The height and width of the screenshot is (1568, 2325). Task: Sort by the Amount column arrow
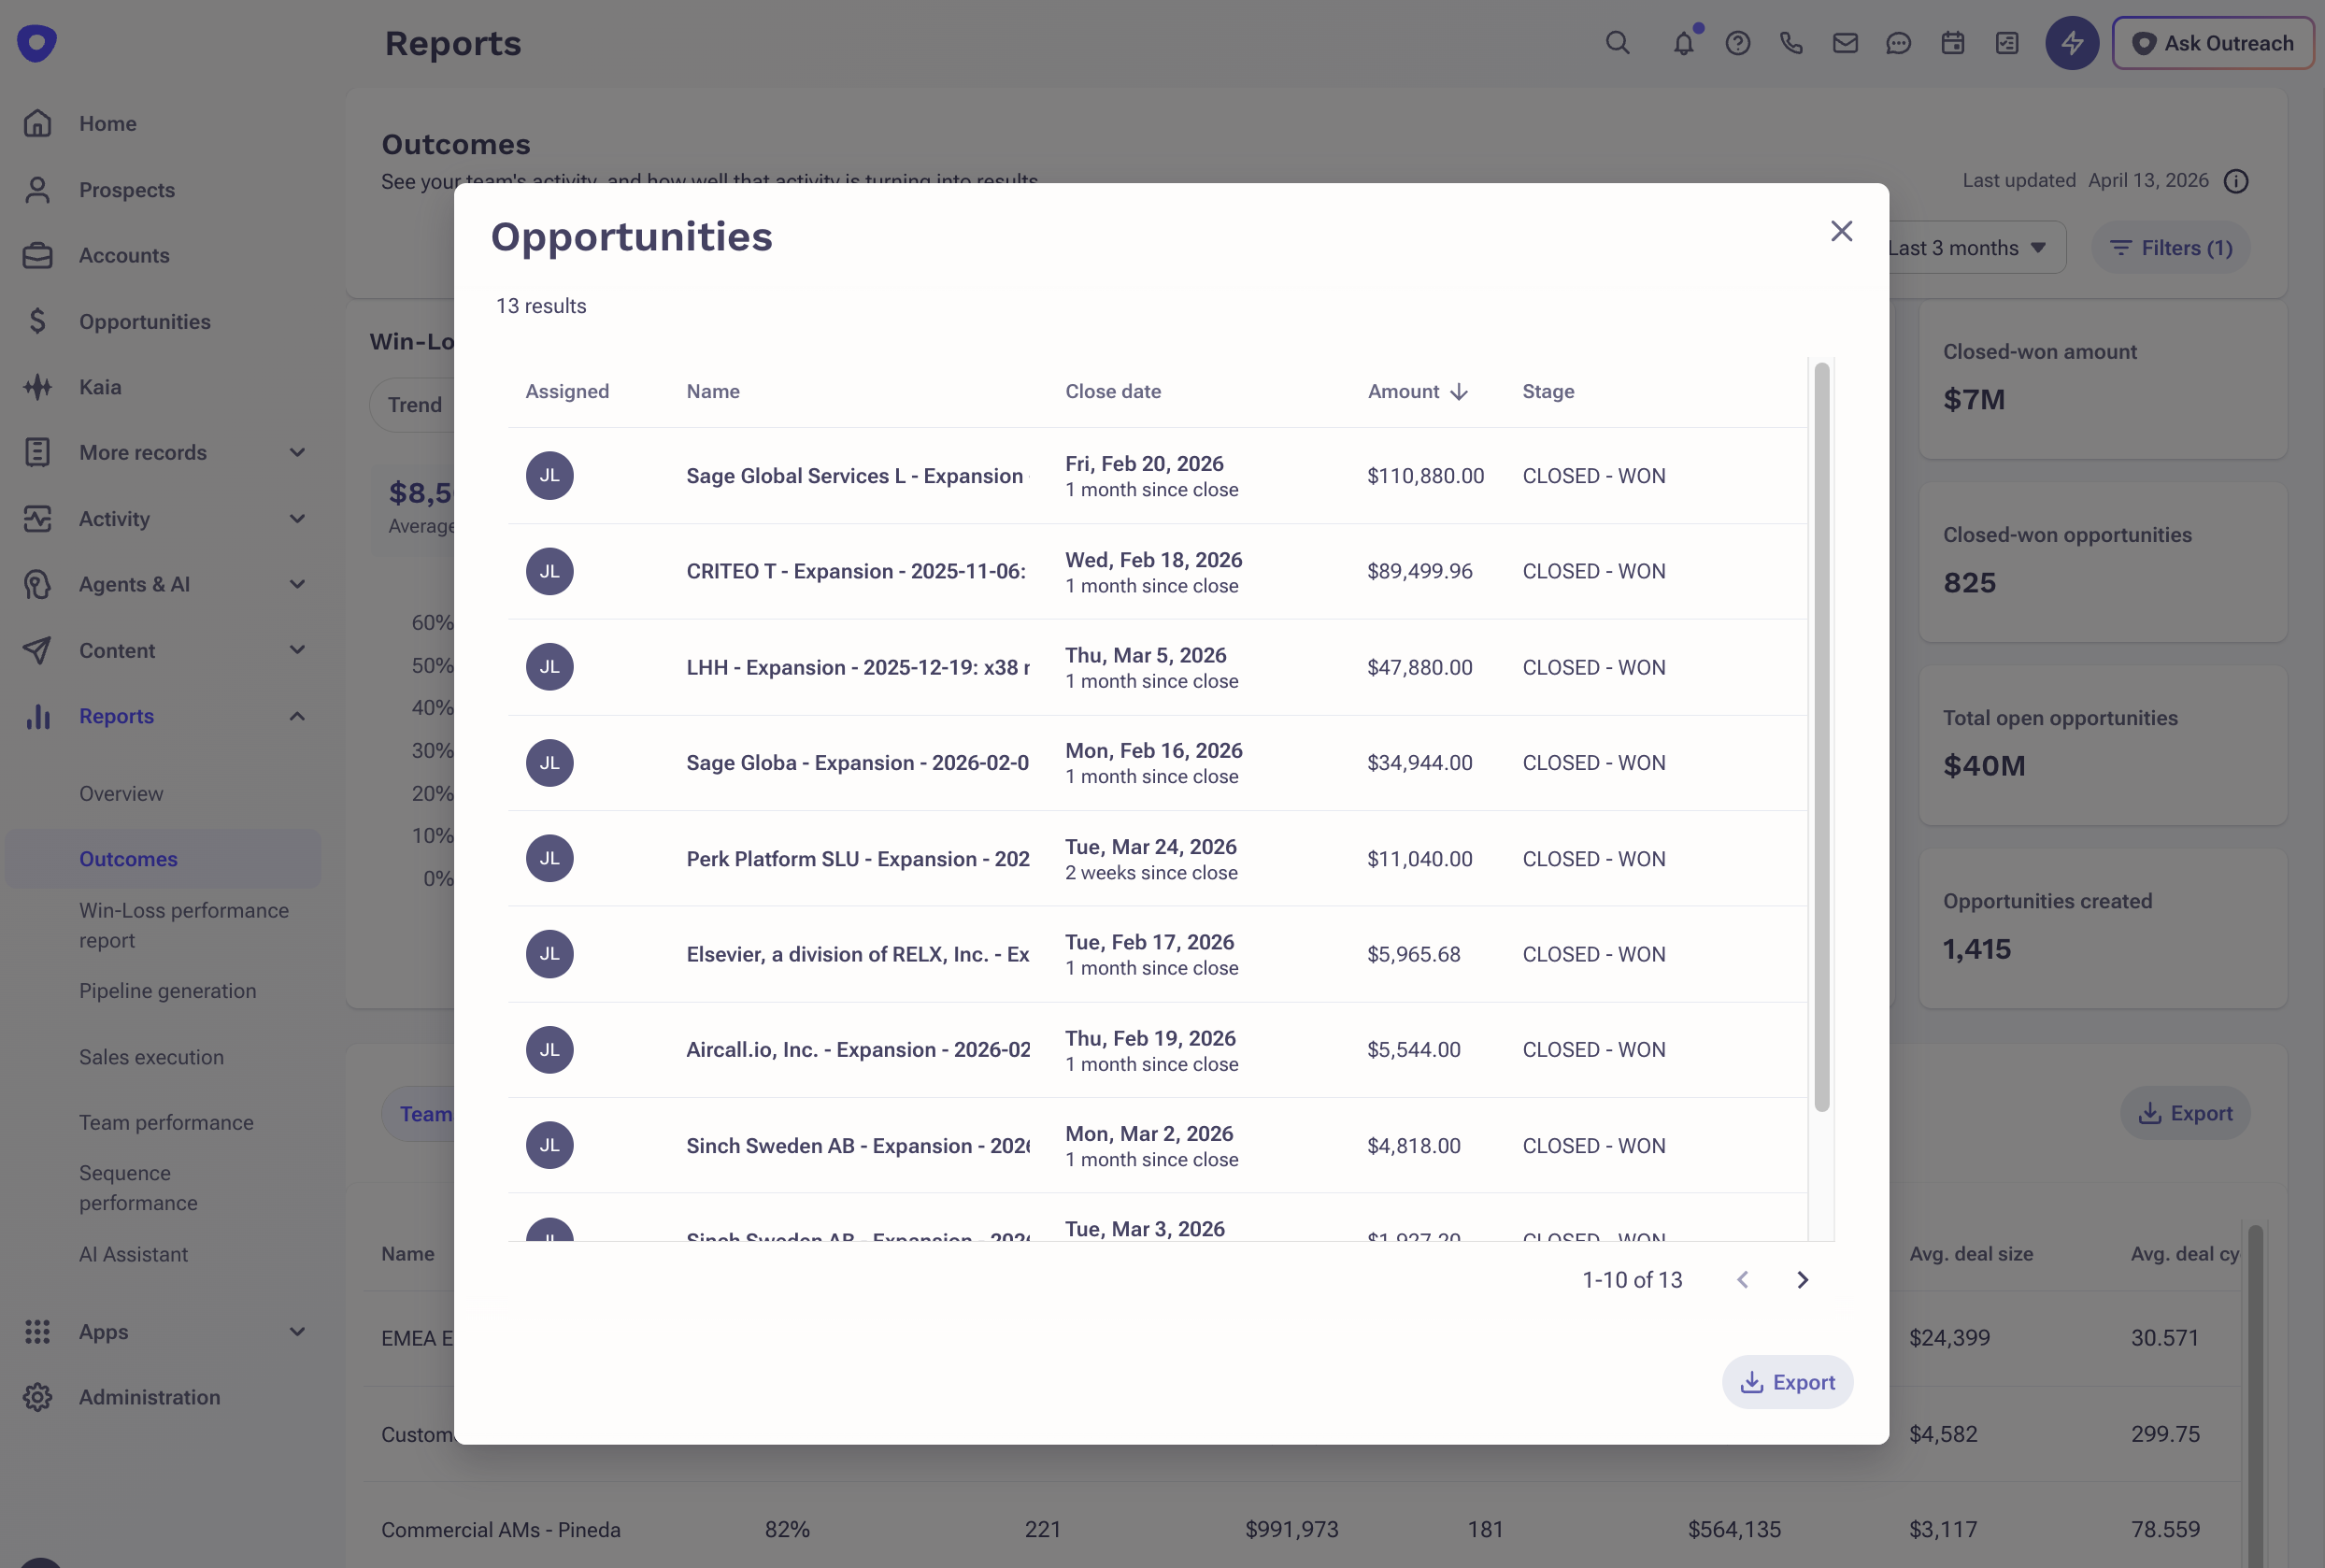coord(1459,392)
